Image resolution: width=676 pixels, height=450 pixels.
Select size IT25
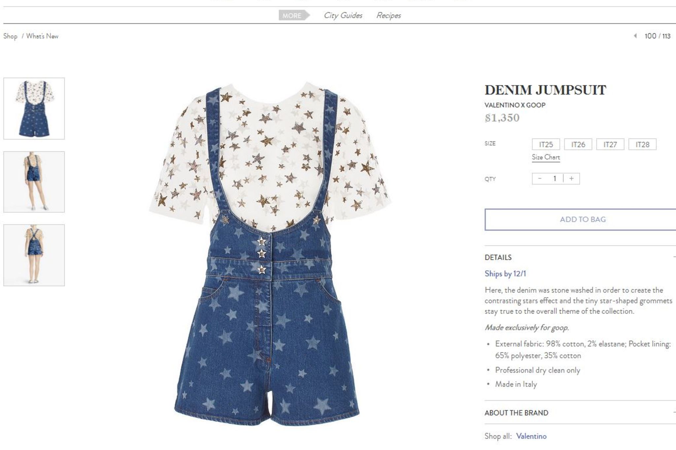point(546,145)
